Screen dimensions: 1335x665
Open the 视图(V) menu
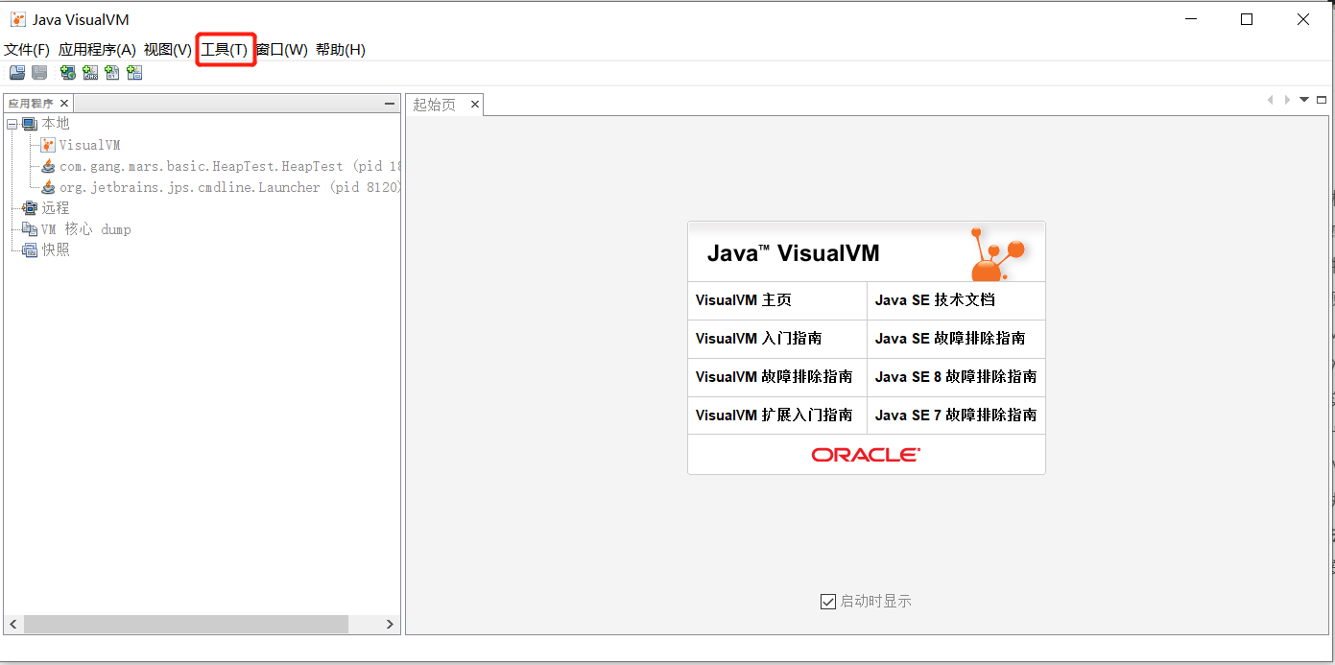click(x=168, y=50)
